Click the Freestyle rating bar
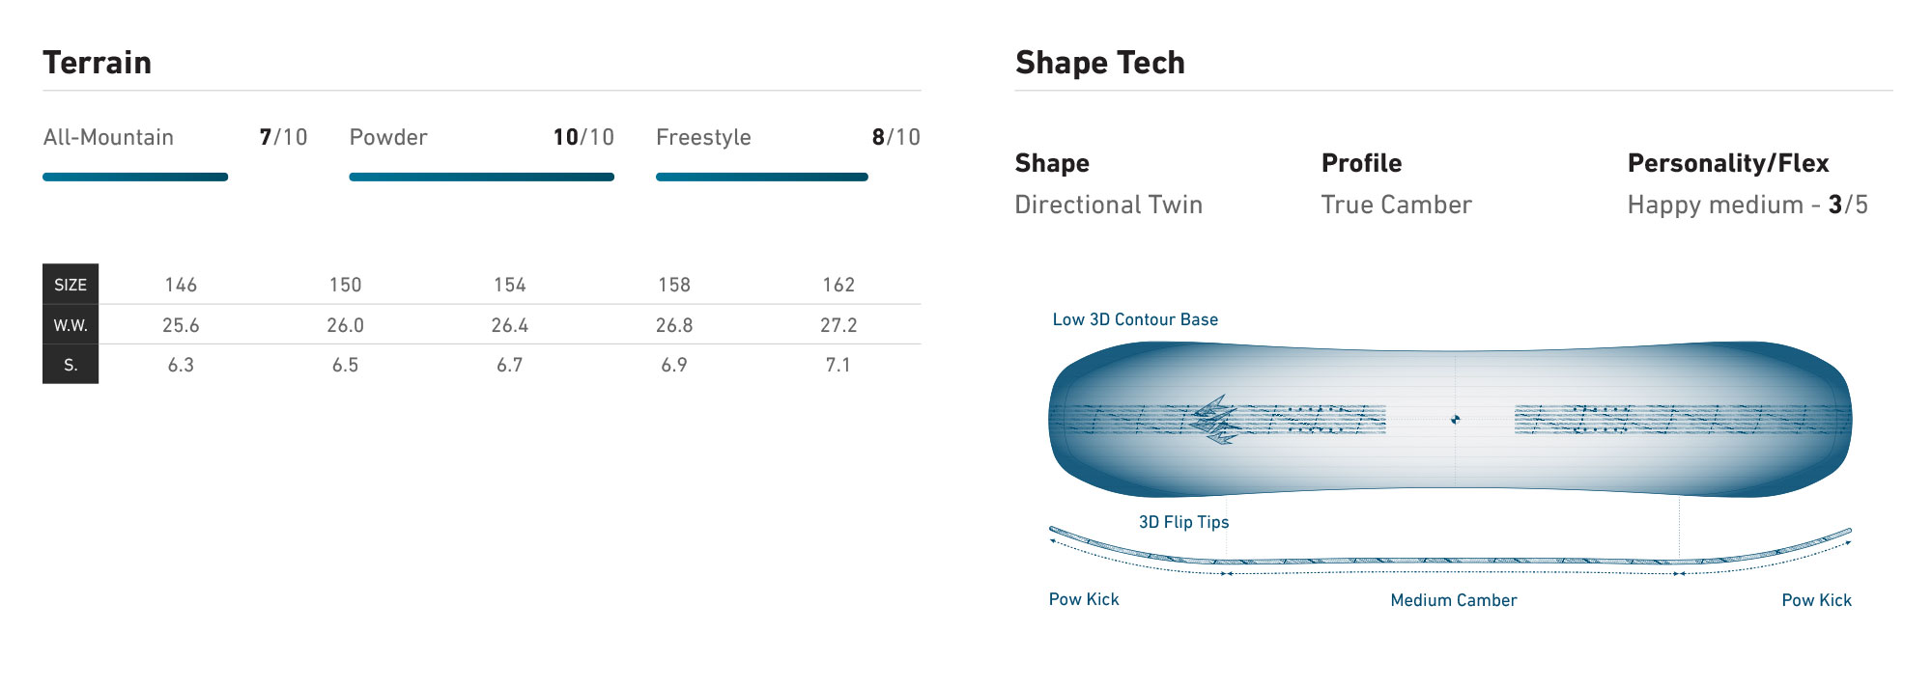The height and width of the screenshot is (687, 1932). click(761, 177)
